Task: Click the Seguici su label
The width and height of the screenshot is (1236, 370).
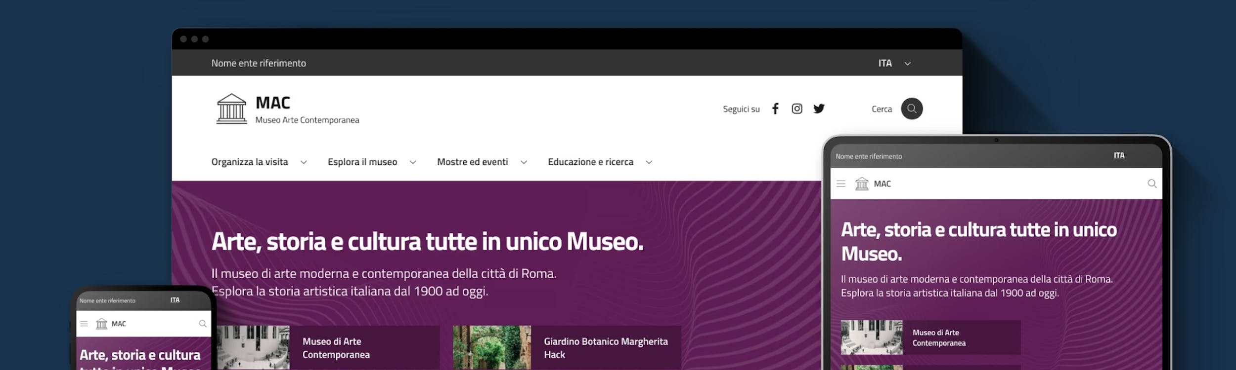Action: tap(741, 109)
